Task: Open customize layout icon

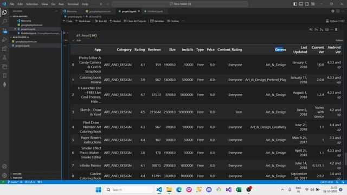Action: [x=313, y=4]
